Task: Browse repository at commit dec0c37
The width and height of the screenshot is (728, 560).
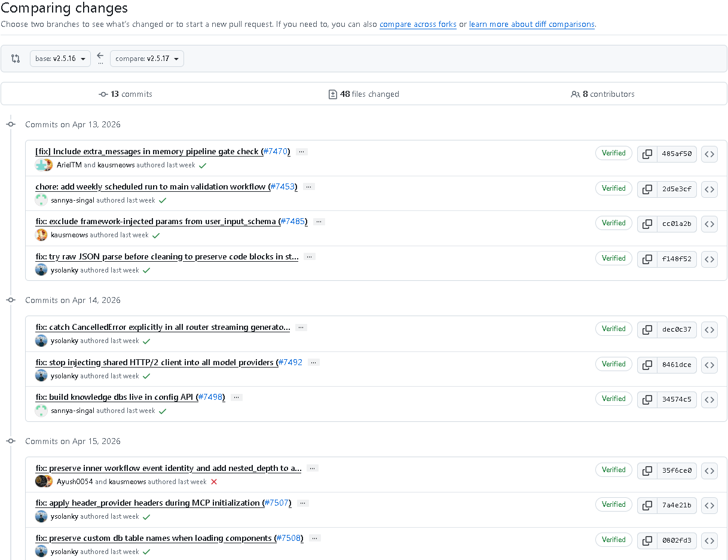Action: coord(709,329)
